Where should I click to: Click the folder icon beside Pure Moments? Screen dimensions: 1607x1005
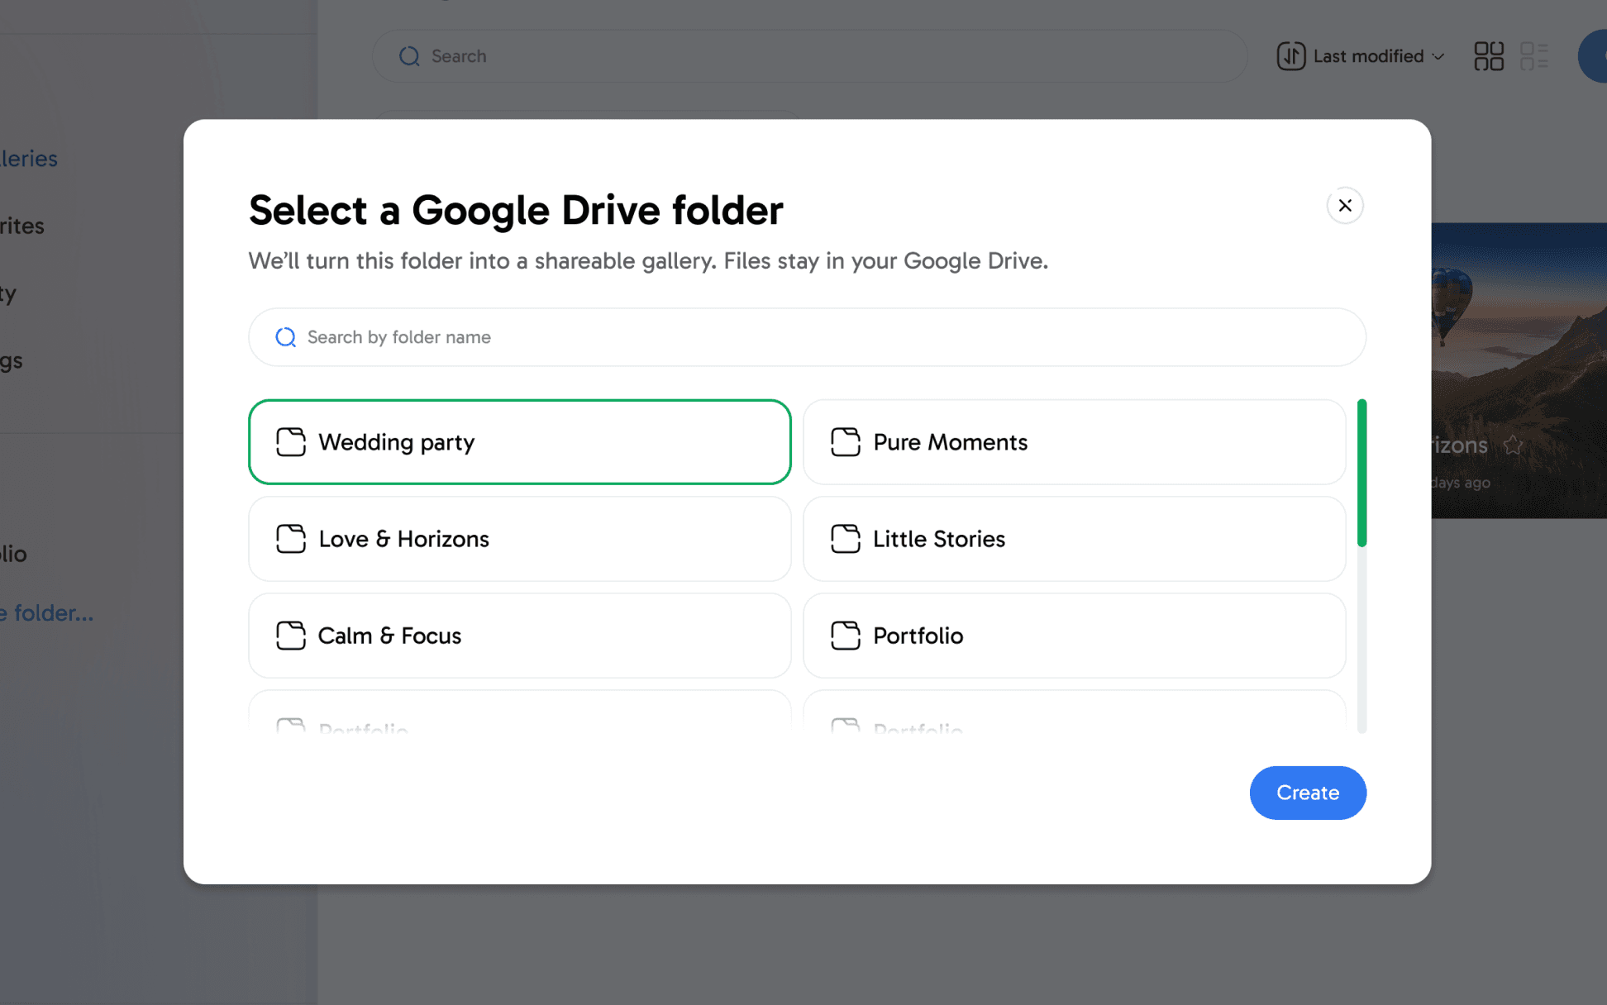pos(845,442)
